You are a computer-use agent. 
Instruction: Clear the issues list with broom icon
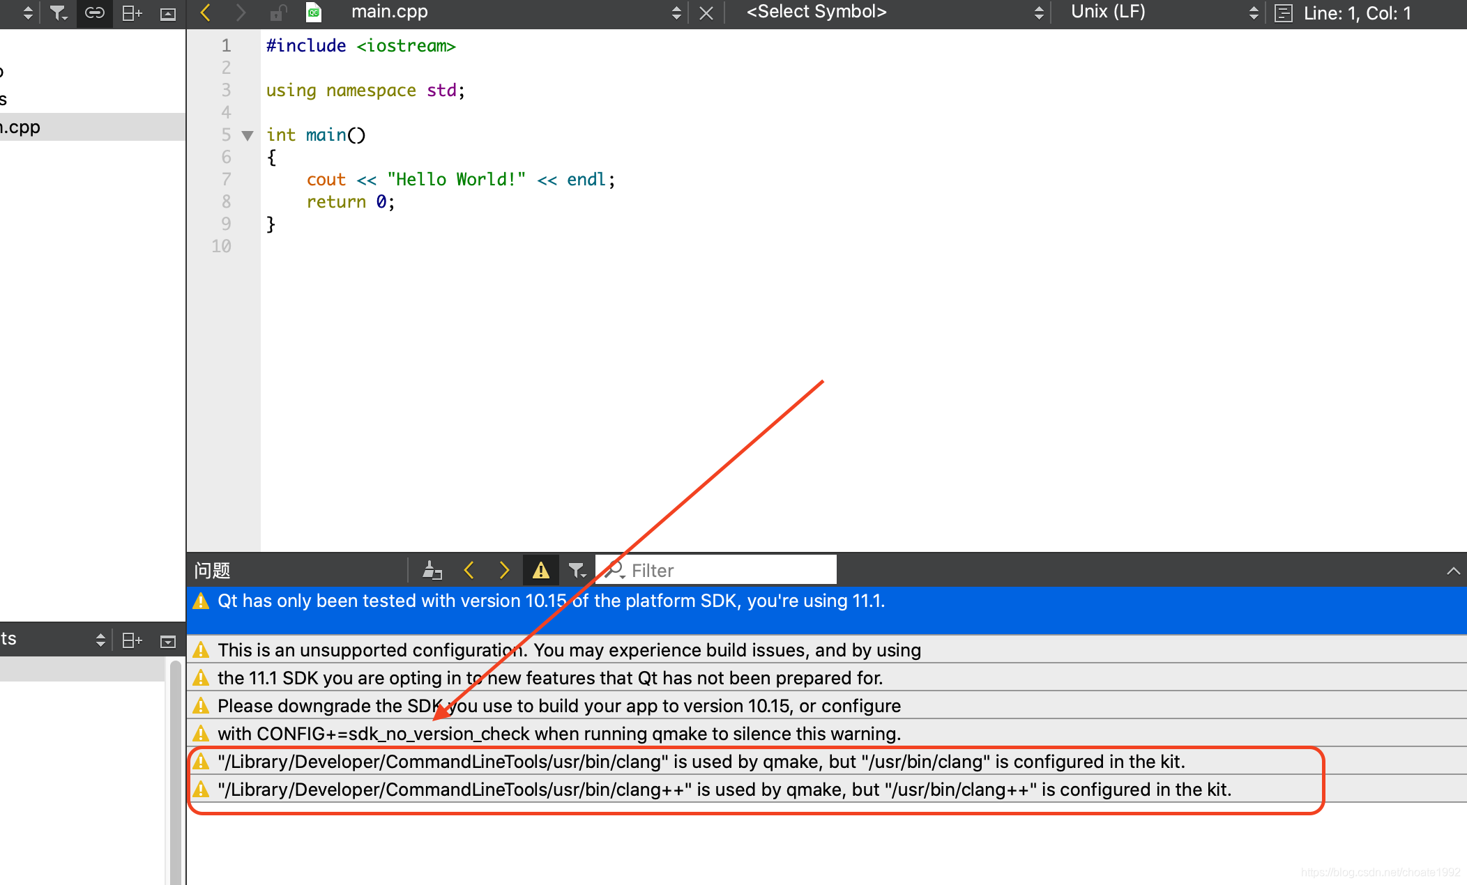coord(432,571)
